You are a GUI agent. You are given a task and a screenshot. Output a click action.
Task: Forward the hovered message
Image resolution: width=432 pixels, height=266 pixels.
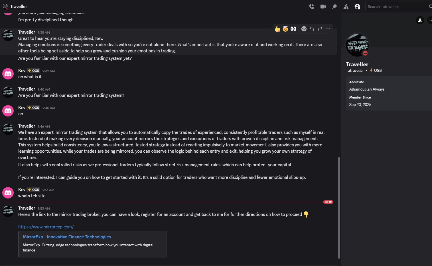click(320, 29)
